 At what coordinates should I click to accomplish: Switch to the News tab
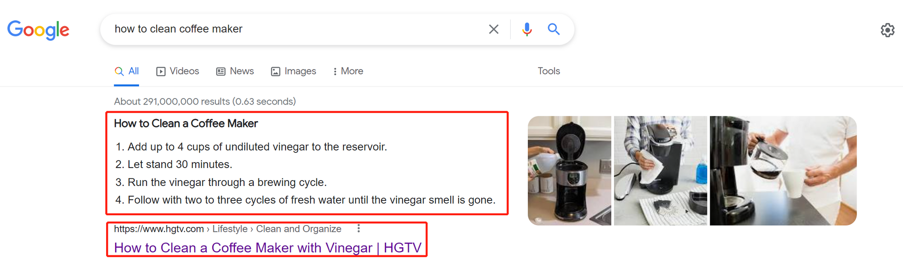click(x=235, y=71)
